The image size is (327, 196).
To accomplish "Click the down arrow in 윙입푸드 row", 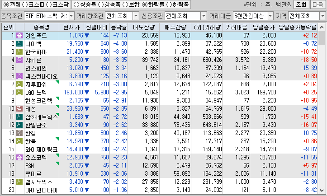I will tap(87, 36).
